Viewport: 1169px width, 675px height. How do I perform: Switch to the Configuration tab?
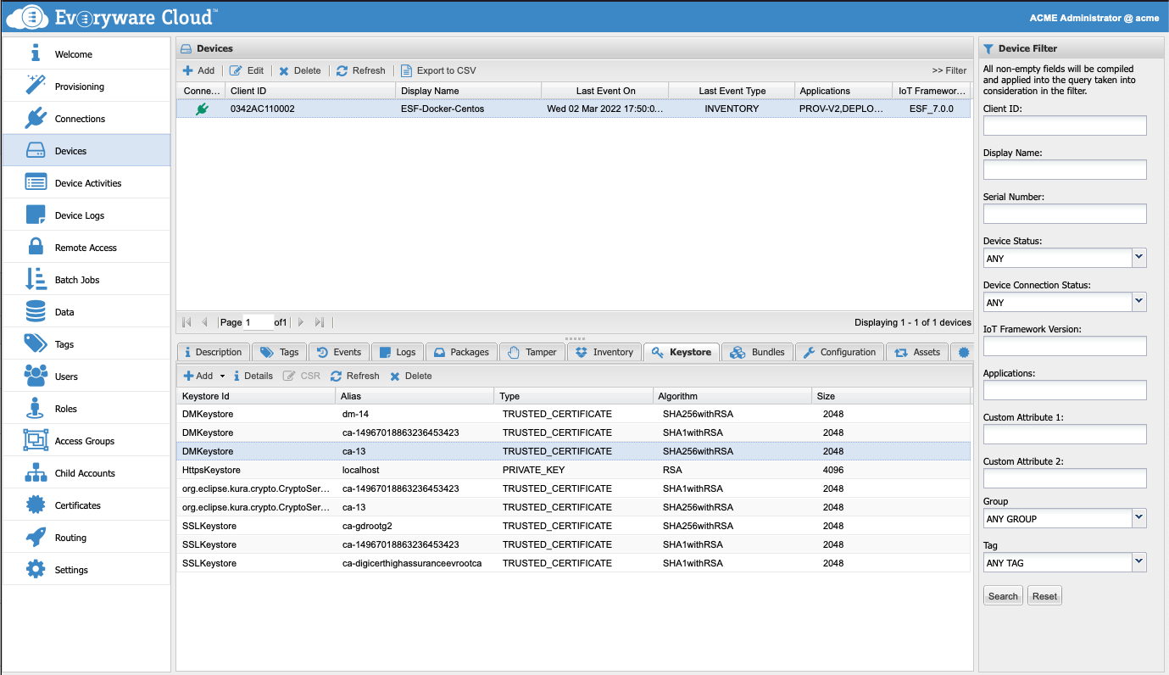pos(840,352)
